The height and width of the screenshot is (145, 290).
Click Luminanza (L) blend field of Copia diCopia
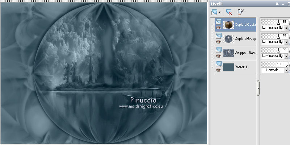273,28
